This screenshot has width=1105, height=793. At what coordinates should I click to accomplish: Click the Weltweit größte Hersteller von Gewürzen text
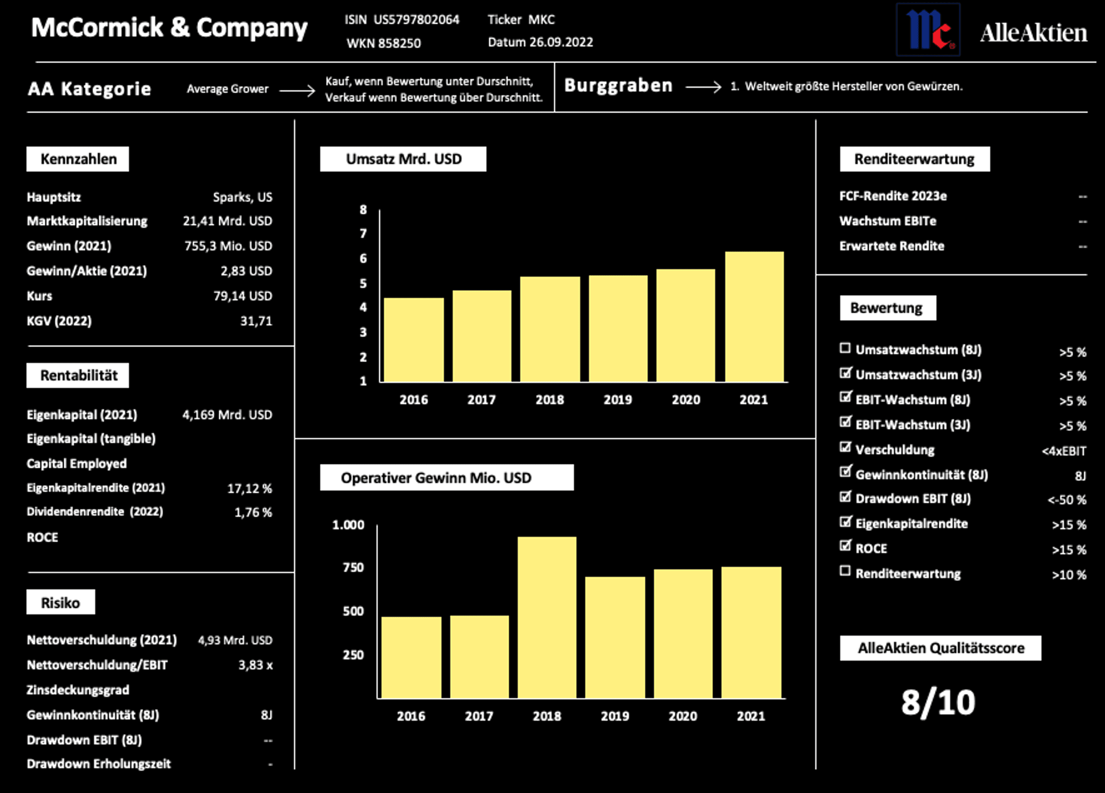pyautogui.click(x=854, y=86)
